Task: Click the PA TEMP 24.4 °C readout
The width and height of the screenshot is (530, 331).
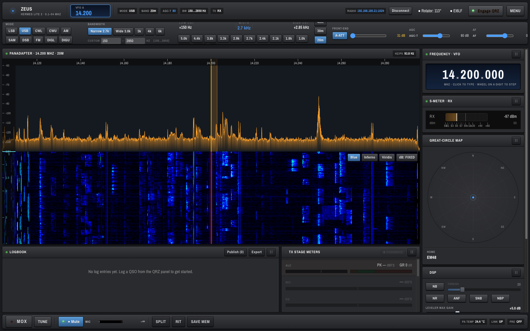Action: pos(473,322)
